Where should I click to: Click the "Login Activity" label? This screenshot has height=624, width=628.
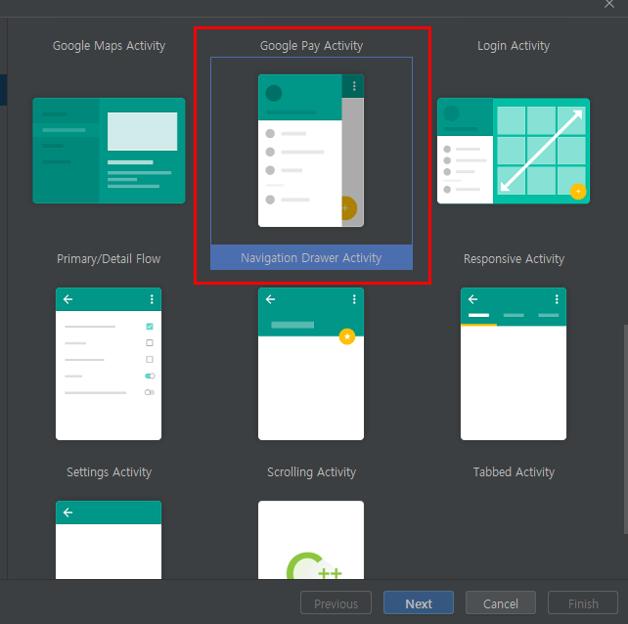[x=514, y=46]
